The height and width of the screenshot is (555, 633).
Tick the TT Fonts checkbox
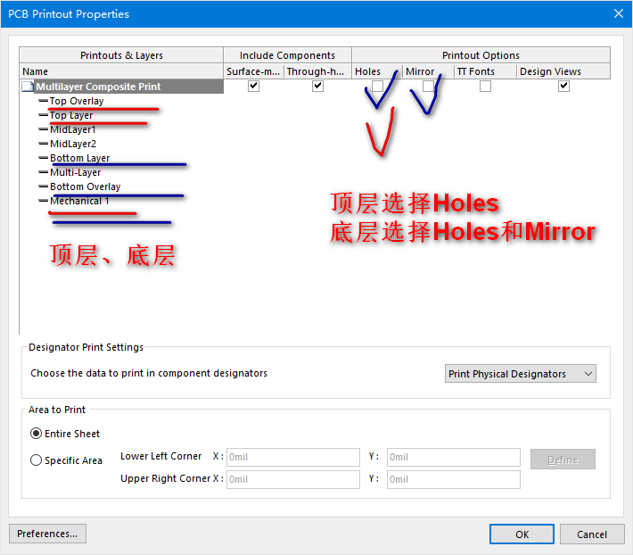pos(485,87)
